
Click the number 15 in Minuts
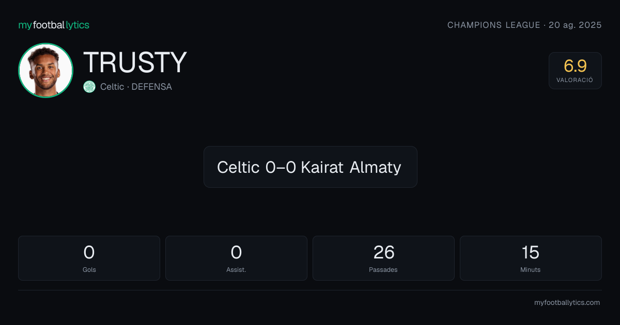(x=531, y=252)
